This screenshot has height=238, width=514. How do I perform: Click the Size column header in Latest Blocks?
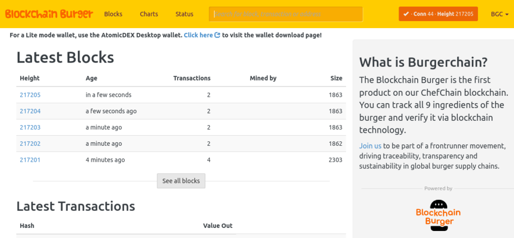[336, 78]
